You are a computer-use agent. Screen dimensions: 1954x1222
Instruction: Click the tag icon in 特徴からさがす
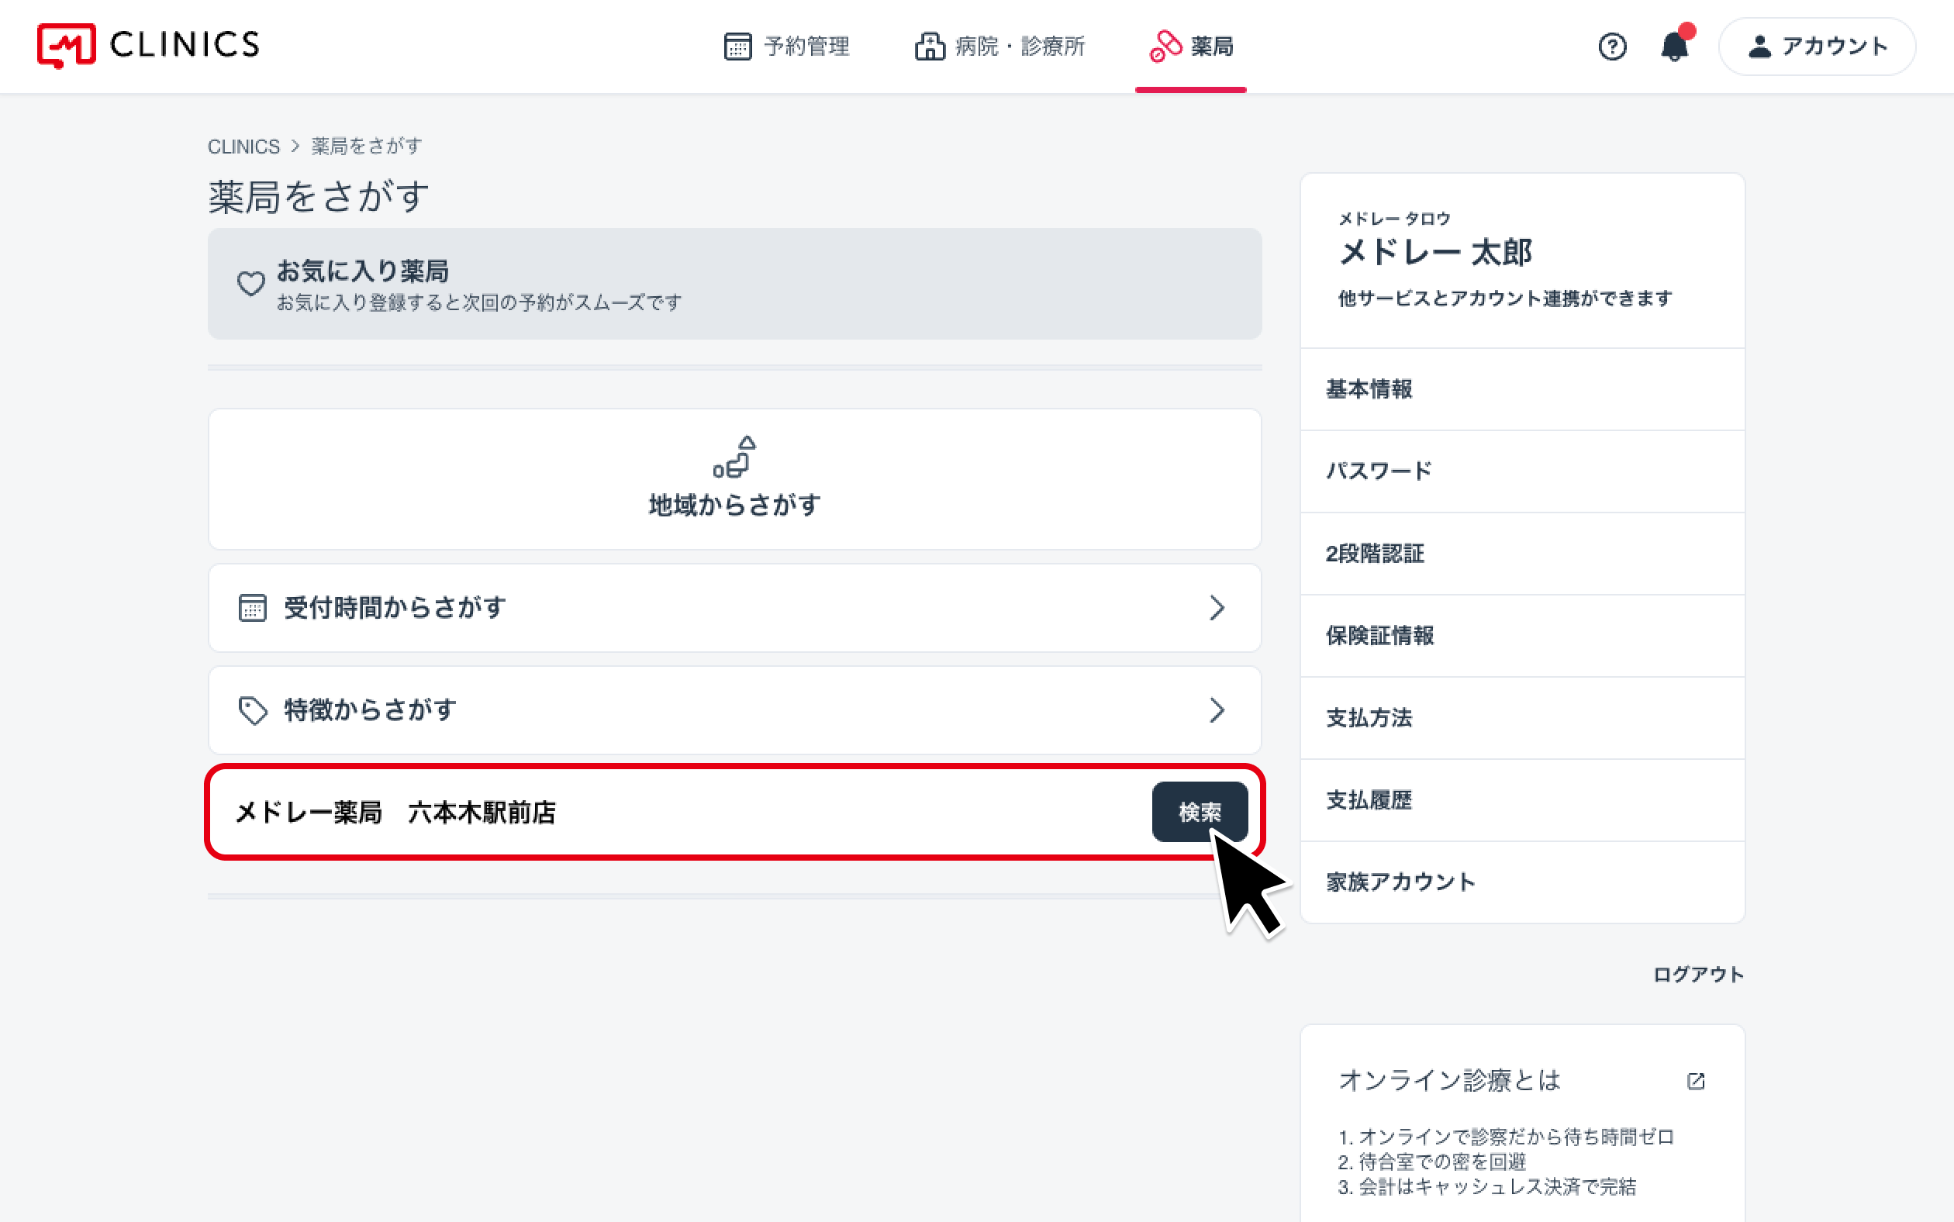point(253,710)
